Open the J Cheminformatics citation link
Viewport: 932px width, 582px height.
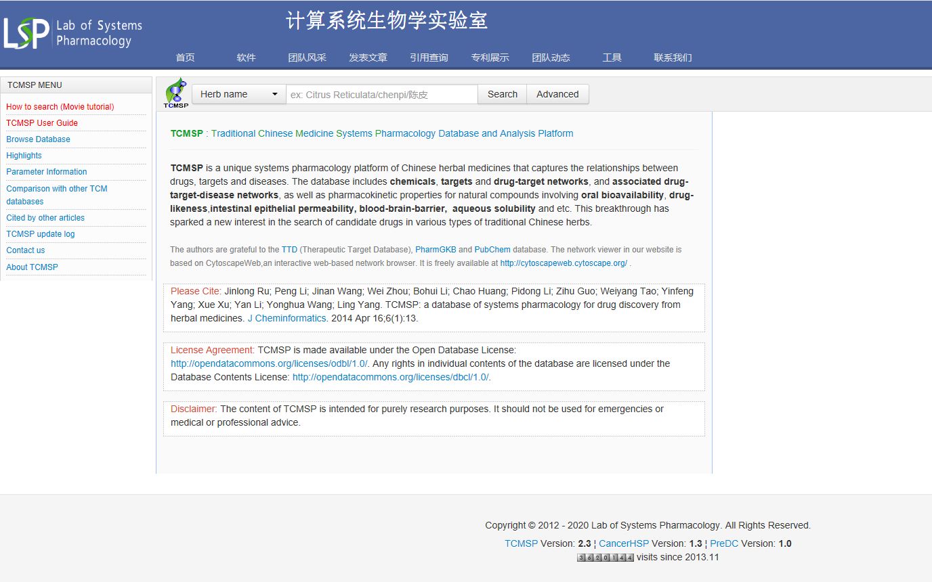(x=287, y=318)
